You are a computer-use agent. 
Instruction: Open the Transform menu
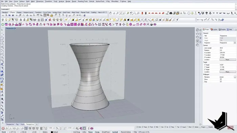(48, 1)
